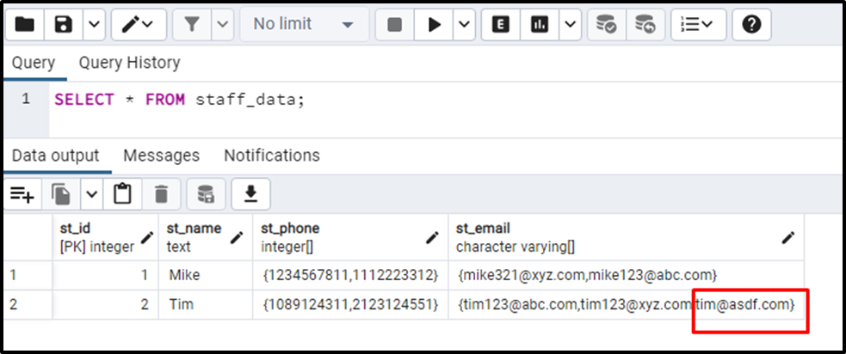Viewport: 846px width, 354px height.
Task: Run Explain with the E icon
Action: click(x=501, y=25)
